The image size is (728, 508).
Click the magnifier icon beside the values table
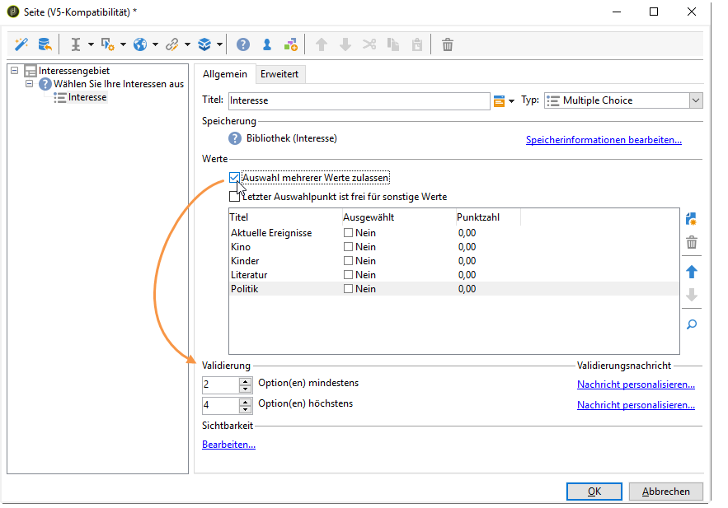692,324
